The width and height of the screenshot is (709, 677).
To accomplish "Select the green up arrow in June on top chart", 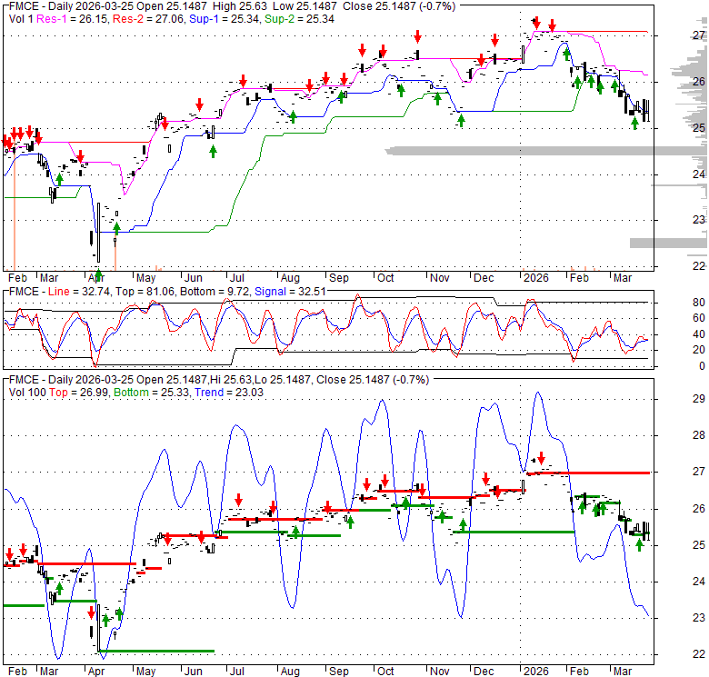I will [213, 150].
